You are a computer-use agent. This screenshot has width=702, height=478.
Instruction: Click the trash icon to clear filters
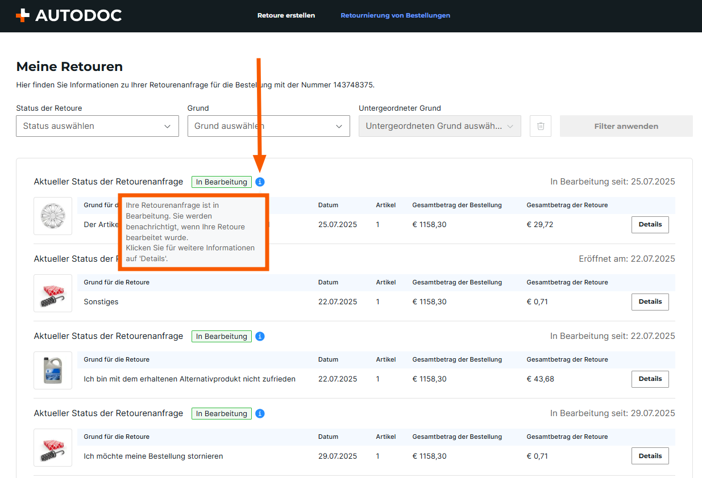(541, 126)
